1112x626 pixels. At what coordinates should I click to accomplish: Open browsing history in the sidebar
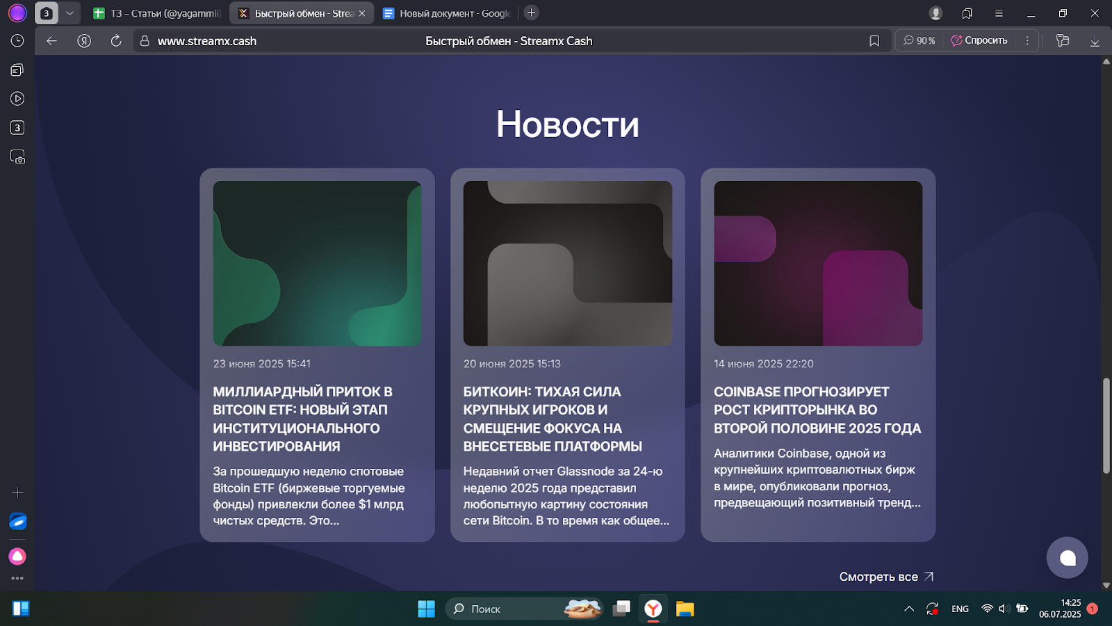pyautogui.click(x=17, y=40)
